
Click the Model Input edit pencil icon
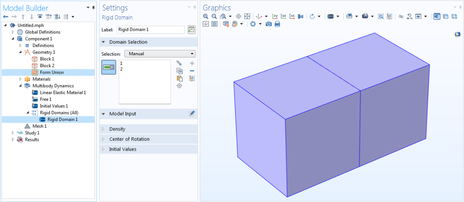click(x=192, y=113)
